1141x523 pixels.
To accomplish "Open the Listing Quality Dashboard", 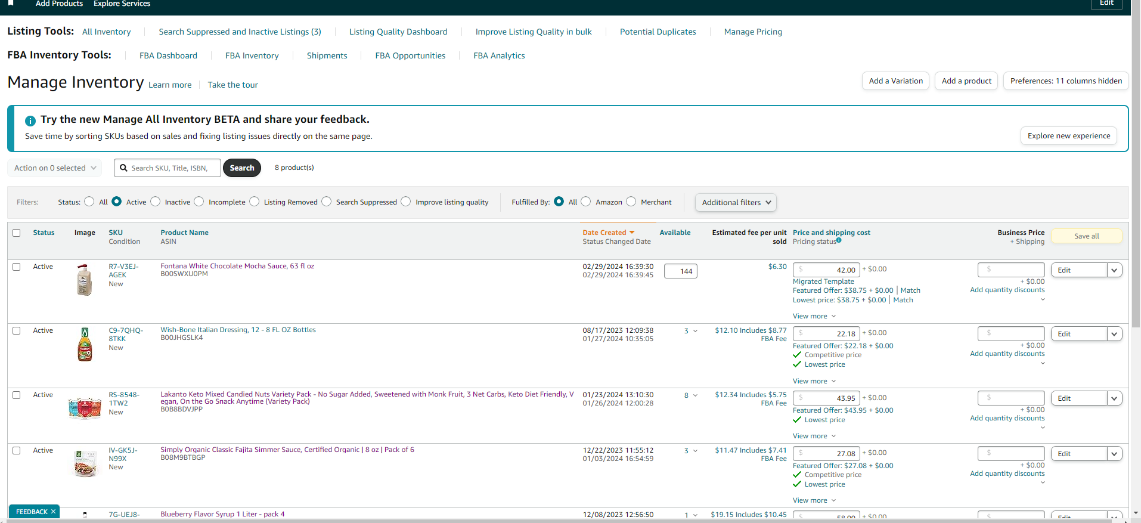I will 398,32.
